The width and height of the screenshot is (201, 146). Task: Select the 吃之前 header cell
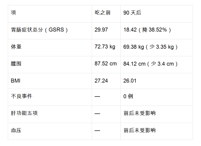click(x=106, y=14)
